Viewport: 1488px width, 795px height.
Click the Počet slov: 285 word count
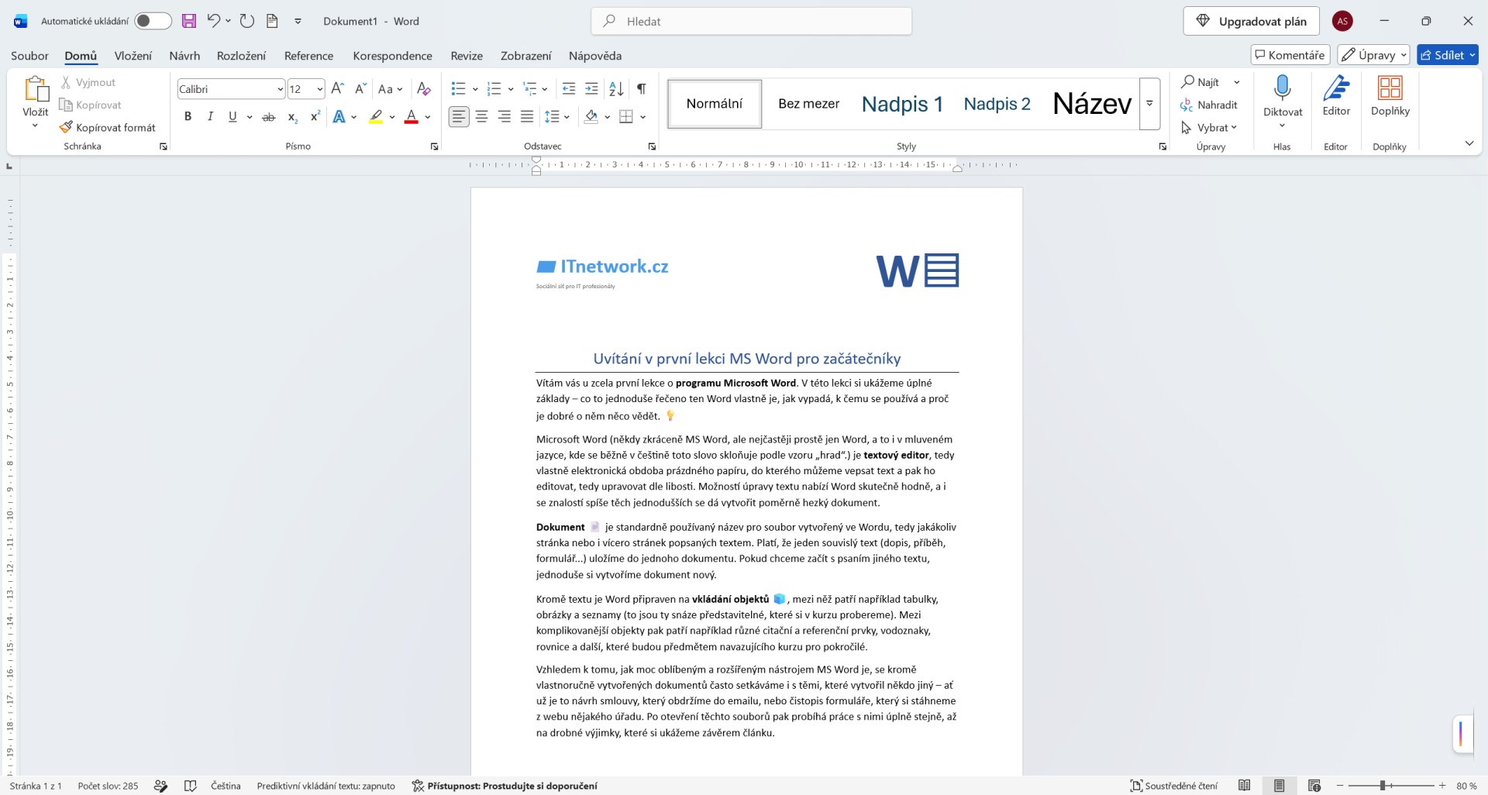[x=108, y=786]
